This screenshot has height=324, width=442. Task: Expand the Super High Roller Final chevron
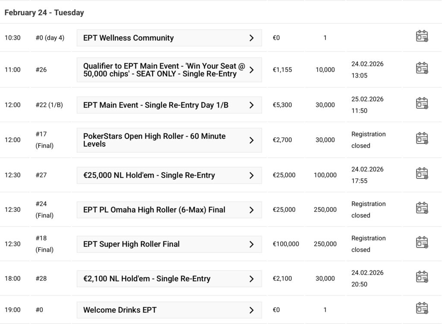(252, 244)
